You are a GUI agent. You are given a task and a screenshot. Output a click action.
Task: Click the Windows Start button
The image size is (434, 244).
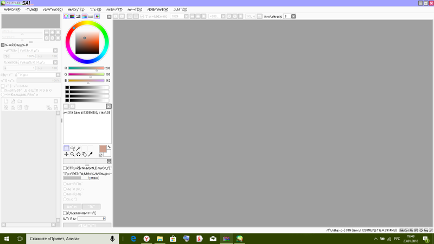click(7, 239)
